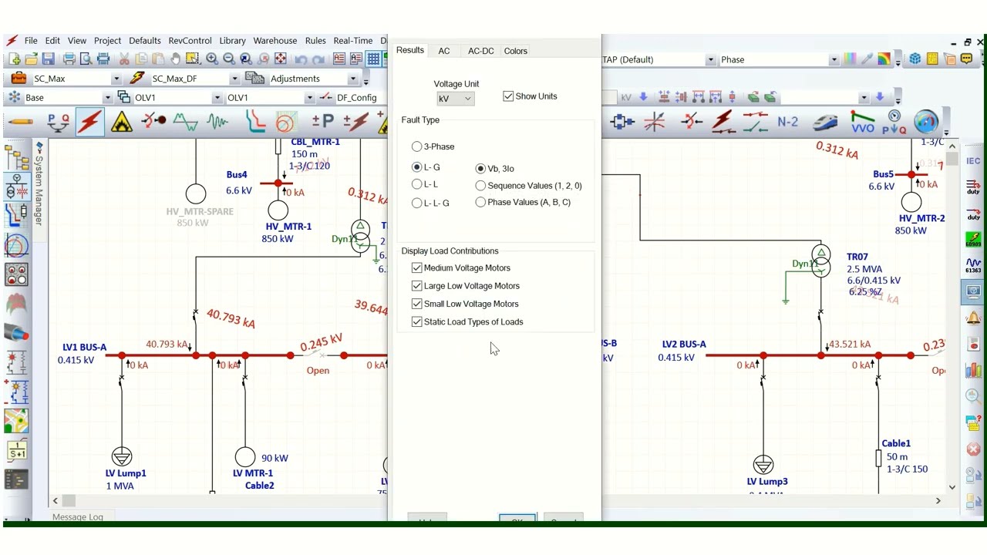Screen dimensions: 987x555
Task: Click the print preview icon
Action: point(86,59)
